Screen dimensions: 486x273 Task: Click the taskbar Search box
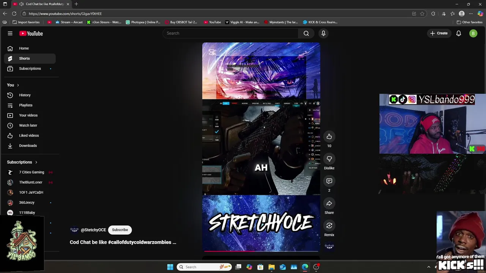tap(204, 267)
